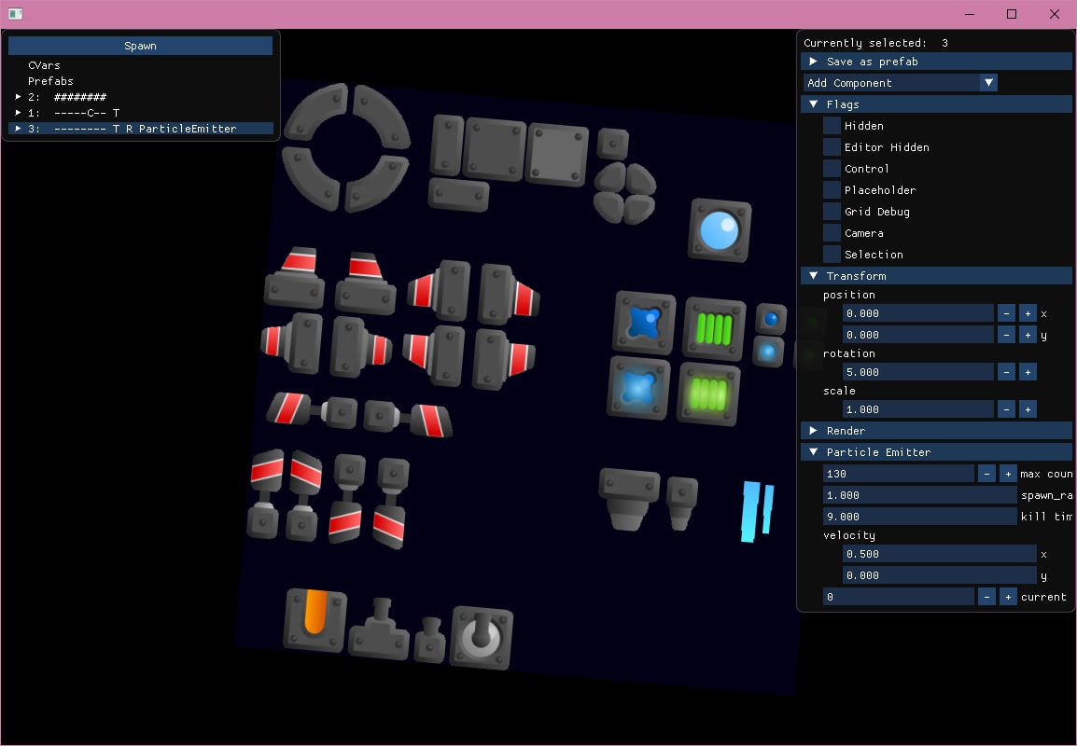Decrease position y with minus button
Image resolution: width=1077 pixels, height=746 pixels.
click(1006, 335)
